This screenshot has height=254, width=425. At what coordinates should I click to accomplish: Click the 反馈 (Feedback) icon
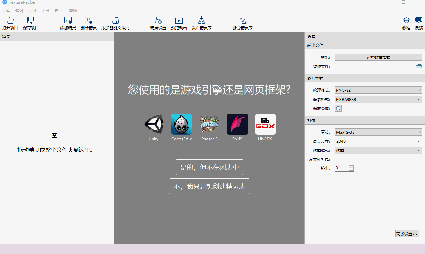tap(419, 20)
